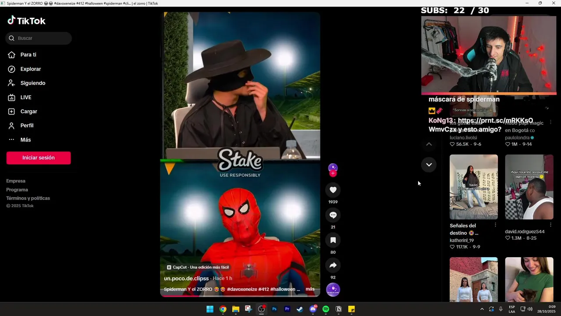
Task: Click the #davoxeneize hashtag in caption
Action: [242, 289]
